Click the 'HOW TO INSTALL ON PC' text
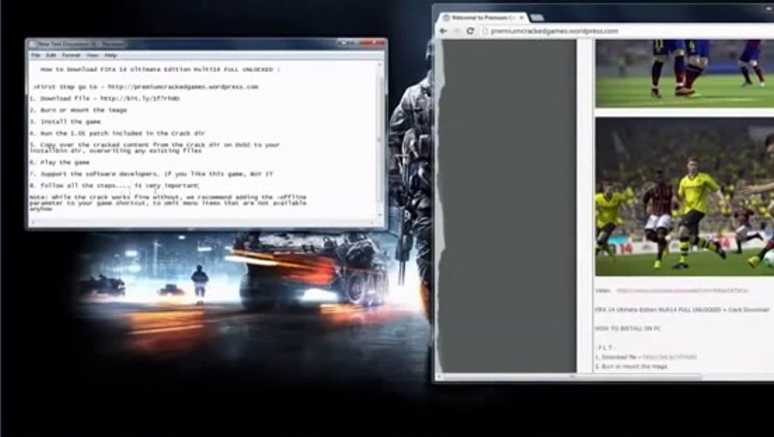The width and height of the screenshot is (774, 437). (x=627, y=328)
